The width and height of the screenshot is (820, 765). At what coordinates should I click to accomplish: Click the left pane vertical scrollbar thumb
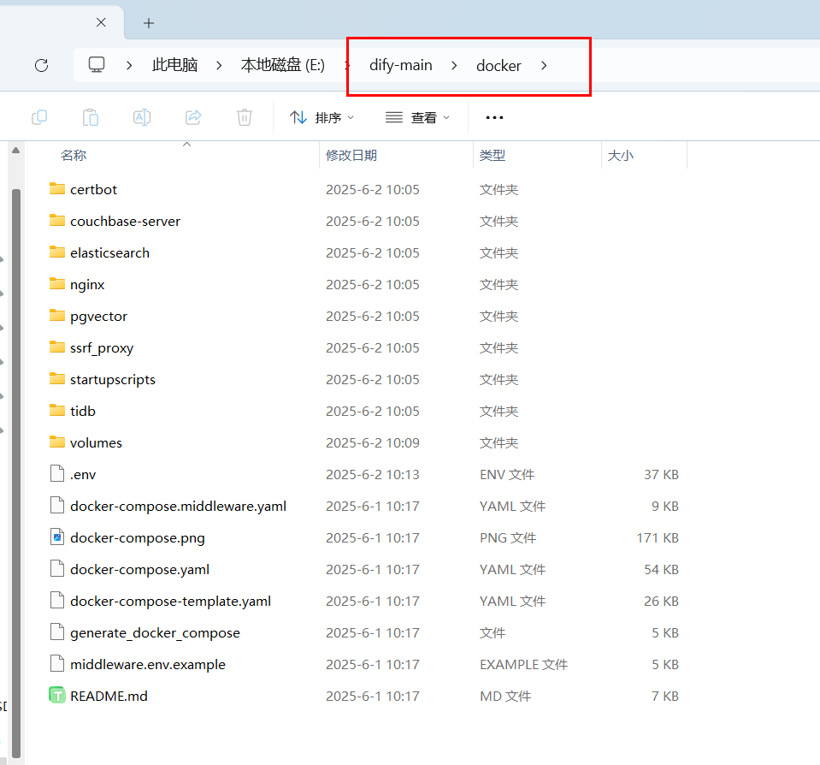(16, 473)
